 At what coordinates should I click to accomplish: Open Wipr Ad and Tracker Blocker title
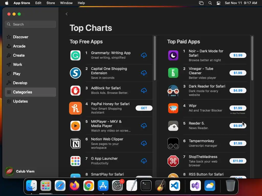point(193,106)
